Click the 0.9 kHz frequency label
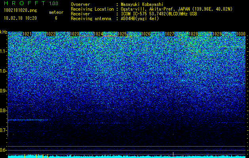Viewport: 249px width, 158px height. point(4,91)
